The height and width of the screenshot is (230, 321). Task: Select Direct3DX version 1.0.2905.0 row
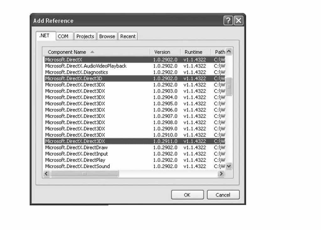coord(135,104)
